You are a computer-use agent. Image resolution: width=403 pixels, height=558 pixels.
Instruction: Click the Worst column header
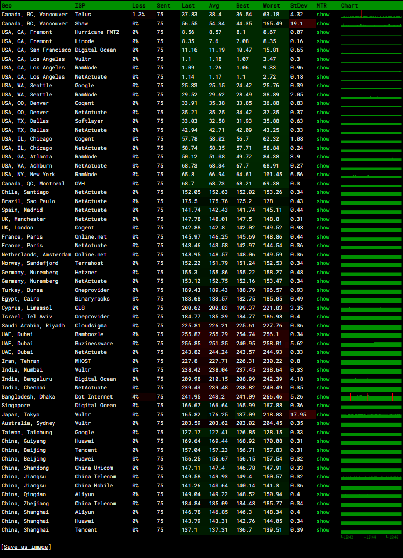coord(272,6)
